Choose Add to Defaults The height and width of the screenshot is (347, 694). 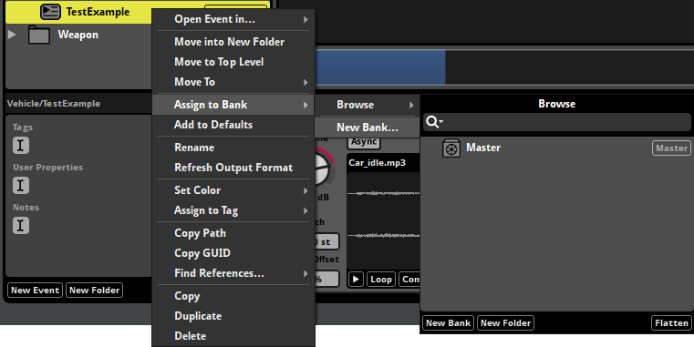(x=233, y=125)
